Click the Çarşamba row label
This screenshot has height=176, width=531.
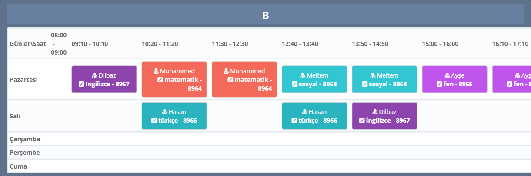point(25,139)
